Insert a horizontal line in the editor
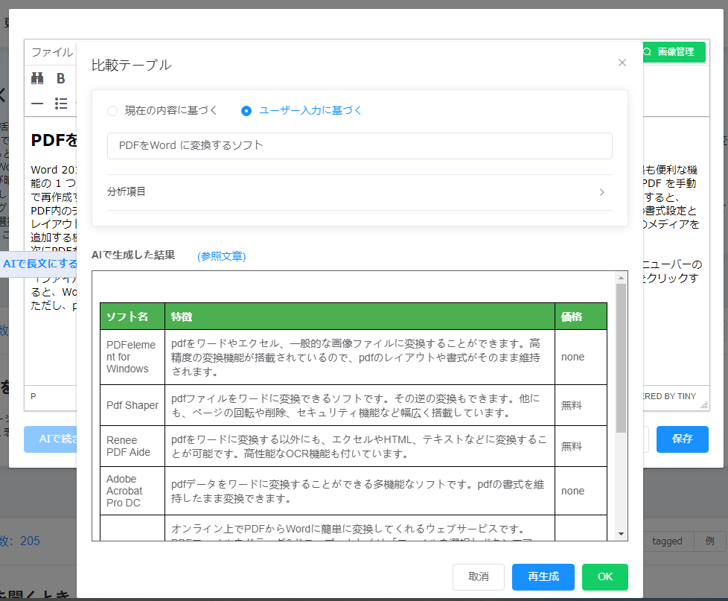The height and width of the screenshot is (601, 728). coord(37,103)
